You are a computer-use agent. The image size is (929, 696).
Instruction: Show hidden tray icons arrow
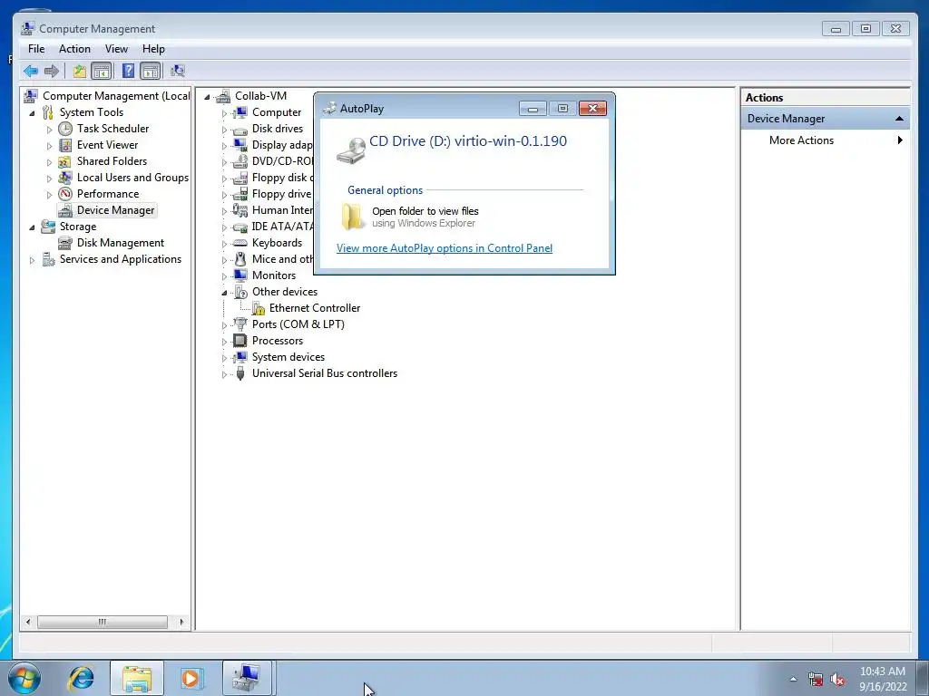pyautogui.click(x=793, y=680)
